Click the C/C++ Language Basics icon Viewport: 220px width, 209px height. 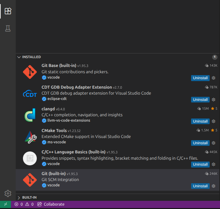click(x=30, y=158)
